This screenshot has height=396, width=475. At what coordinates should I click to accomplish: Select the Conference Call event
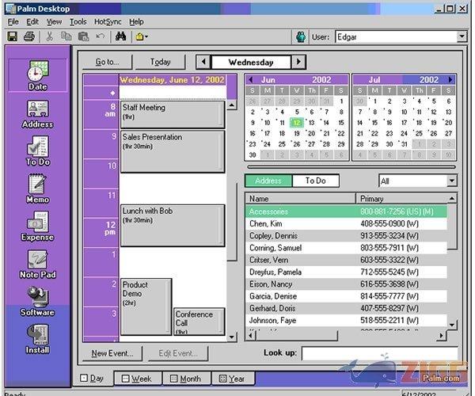click(199, 322)
